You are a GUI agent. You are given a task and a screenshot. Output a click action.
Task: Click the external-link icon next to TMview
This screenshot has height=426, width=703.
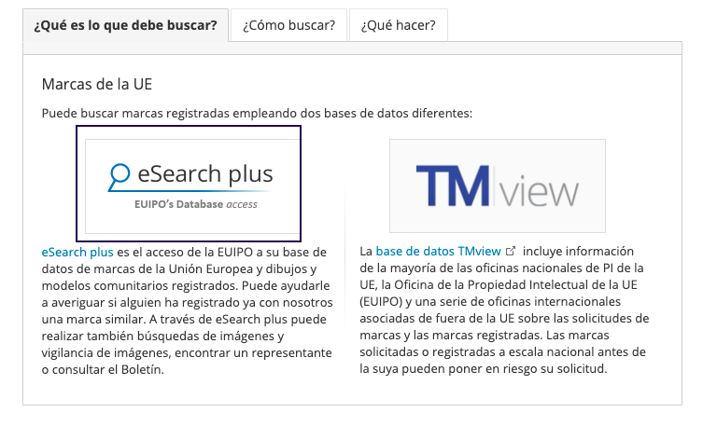511,251
